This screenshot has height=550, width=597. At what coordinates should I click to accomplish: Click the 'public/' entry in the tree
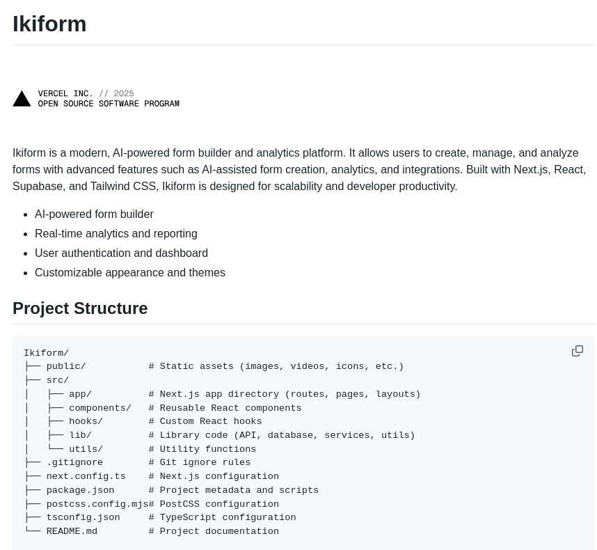coord(66,366)
